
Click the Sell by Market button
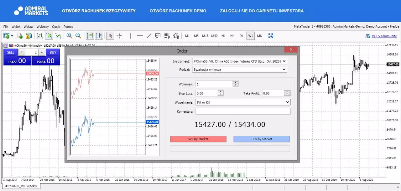pos(198,139)
